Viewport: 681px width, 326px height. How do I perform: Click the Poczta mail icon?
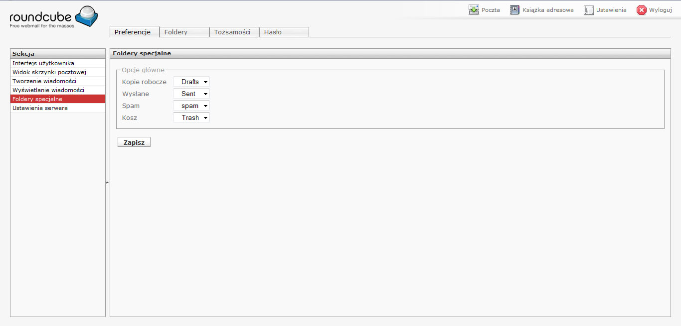pos(474,10)
